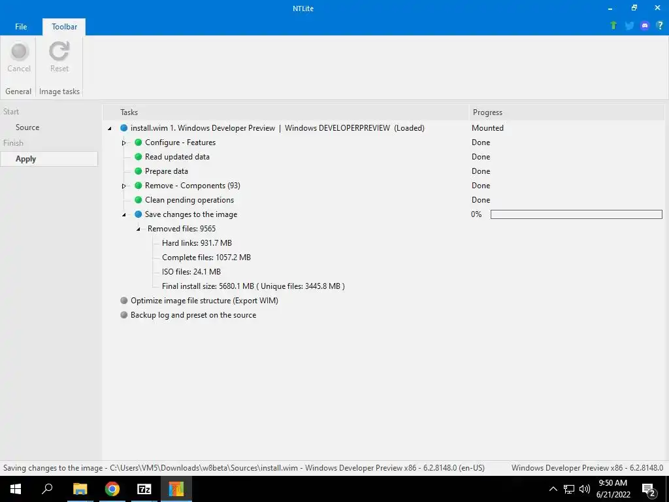Select the ISO files: 24.1 MB row
Viewport: 669px width, 502px height.
point(191,271)
